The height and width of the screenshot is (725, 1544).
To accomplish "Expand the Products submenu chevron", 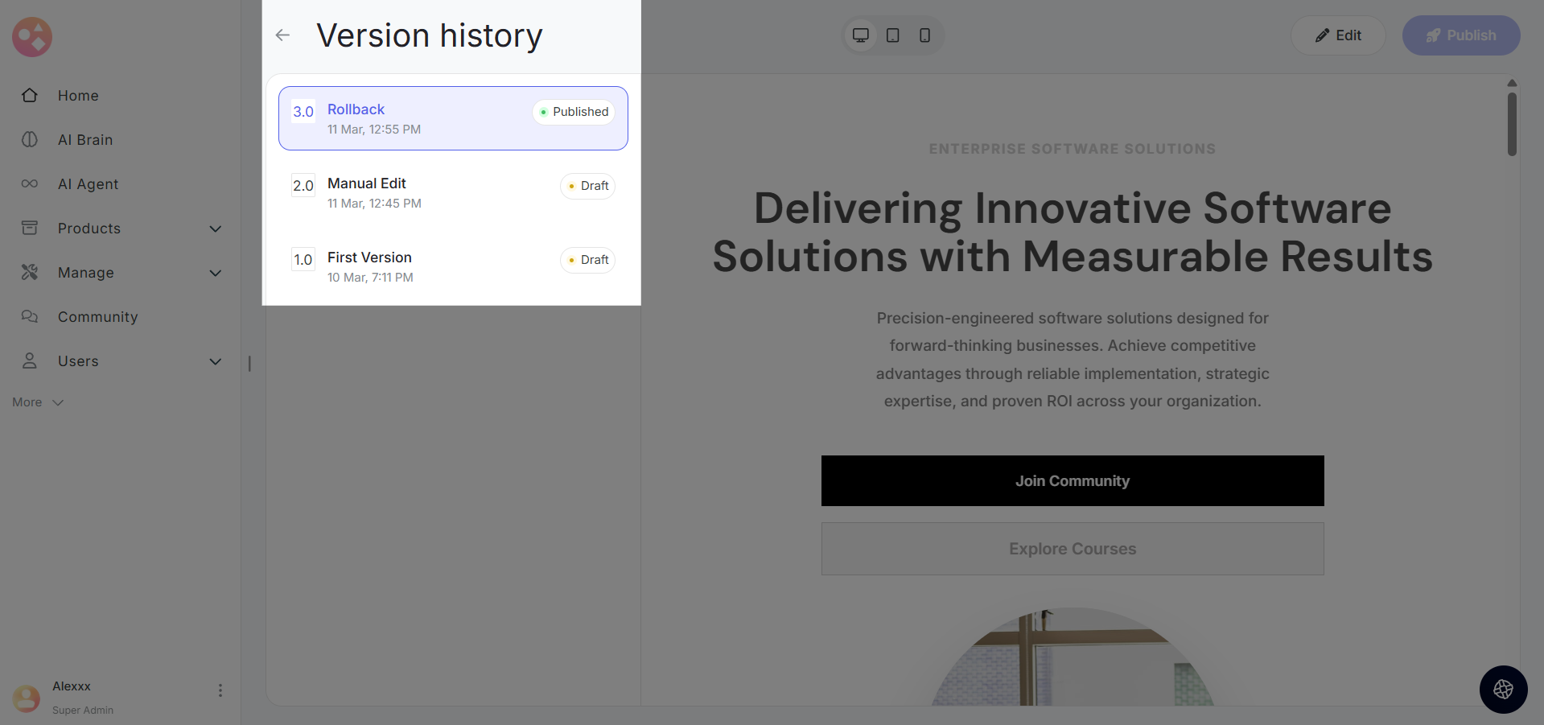I will (216, 229).
